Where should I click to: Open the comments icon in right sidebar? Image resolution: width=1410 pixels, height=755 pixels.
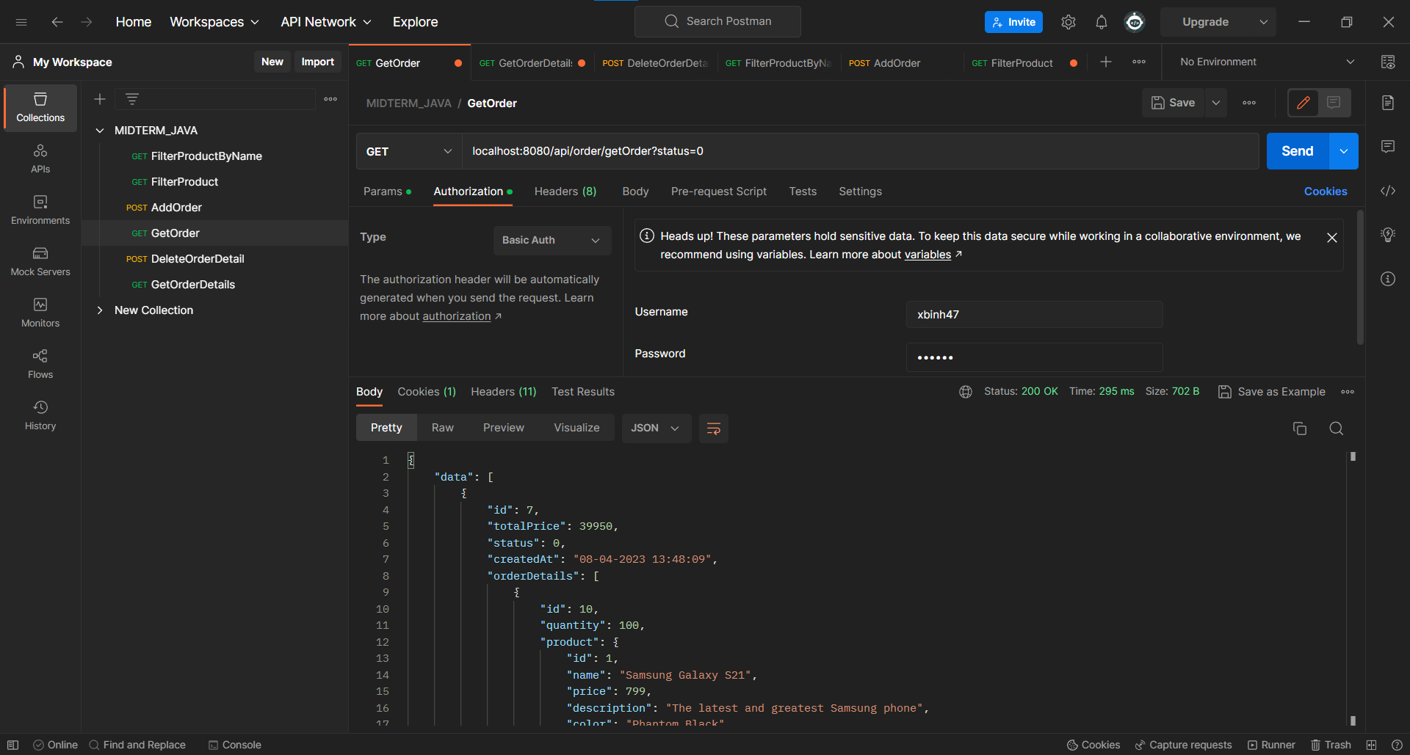tap(1388, 147)
